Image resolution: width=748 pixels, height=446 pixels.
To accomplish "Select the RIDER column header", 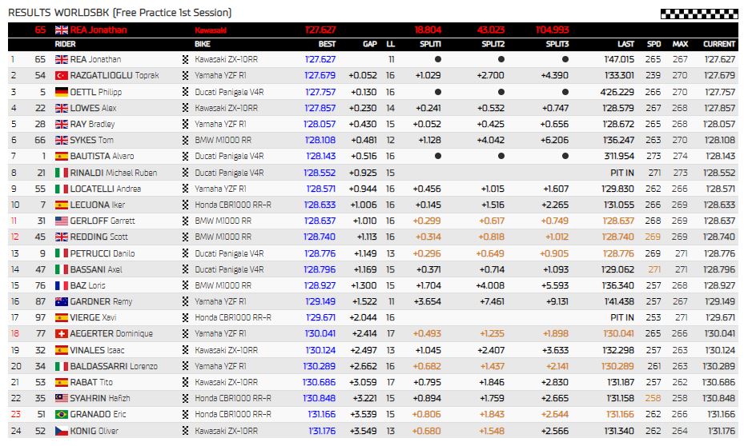I will (x=65, y=44).
